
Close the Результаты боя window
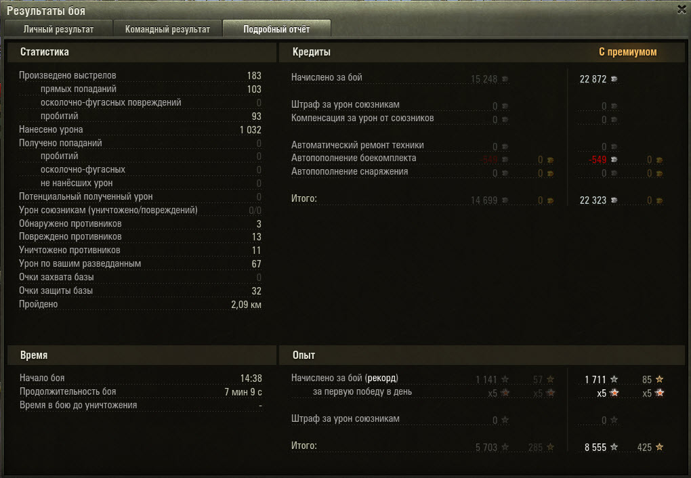682,9
